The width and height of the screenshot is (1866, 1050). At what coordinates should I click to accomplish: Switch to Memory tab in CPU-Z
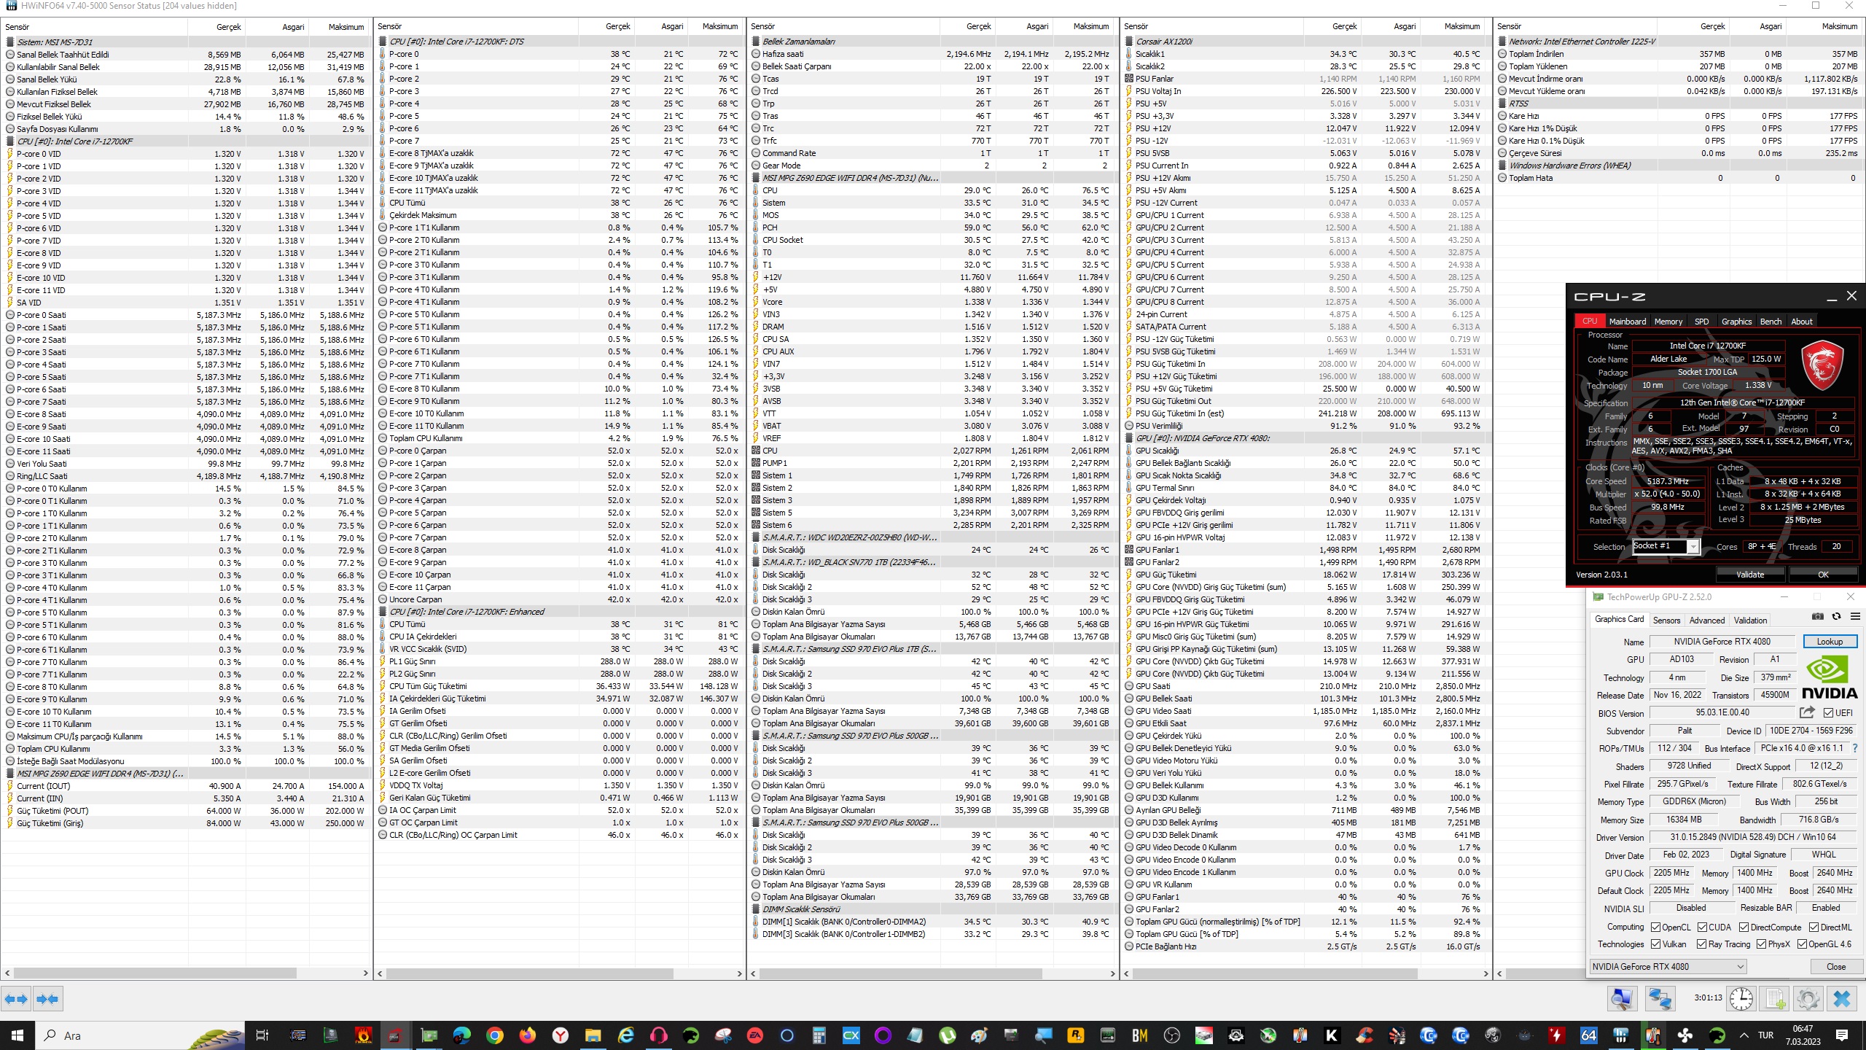coord(1668,322)
